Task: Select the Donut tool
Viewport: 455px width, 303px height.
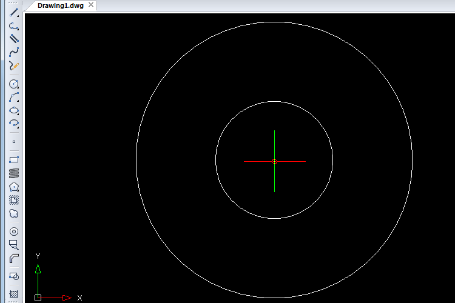Action: point(14,231)
